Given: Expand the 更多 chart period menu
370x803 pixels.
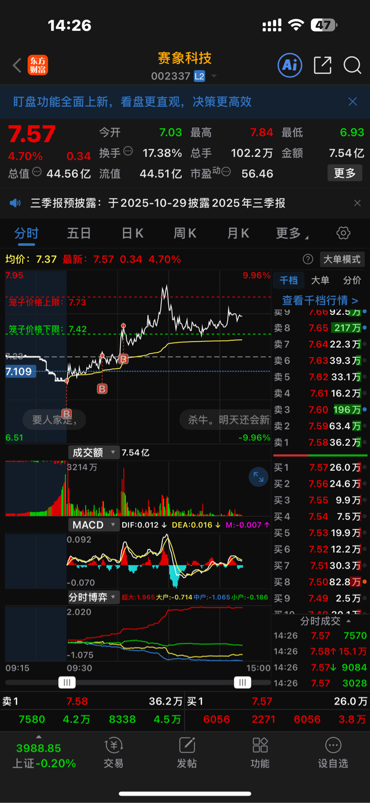Looking at the screenshot, I should 292,233.
